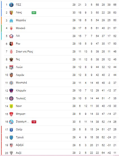Go to the Μονπελιέ team page
This screenshot has width=119, height=156.
[x=21, y=83]
